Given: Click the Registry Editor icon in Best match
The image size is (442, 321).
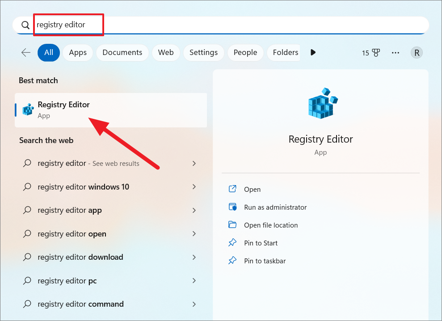Looking at the screenshot, I should pyautogui.click(x=28, y=110).
